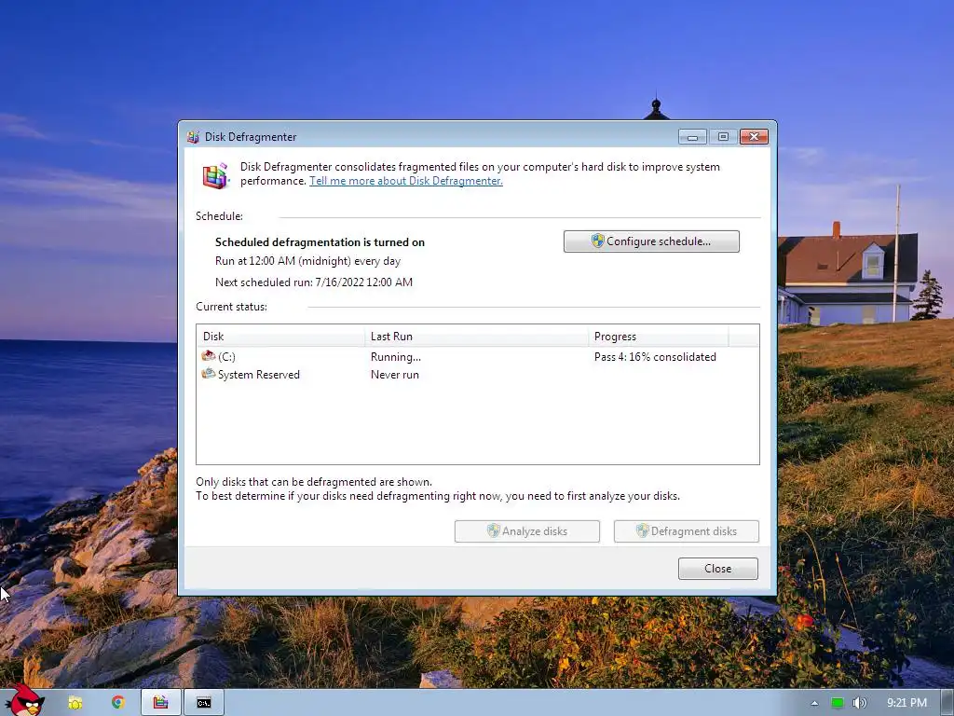Image resolution: width=954 pixels, height=716 pixels.
Task: Click Show desktop strip at taskbar end
Action: click(947, 703)
